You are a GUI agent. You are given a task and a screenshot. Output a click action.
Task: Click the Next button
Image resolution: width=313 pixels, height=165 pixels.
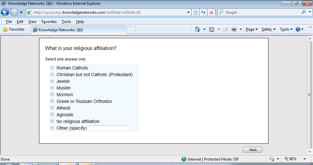[x=253, y=150]
